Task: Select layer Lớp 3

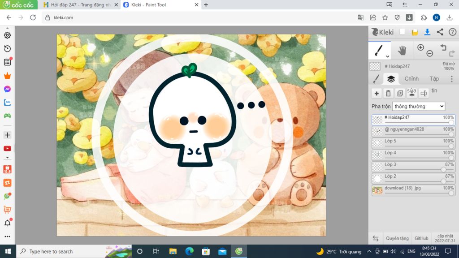Action: pyautogui.click(x=413, y=167)
